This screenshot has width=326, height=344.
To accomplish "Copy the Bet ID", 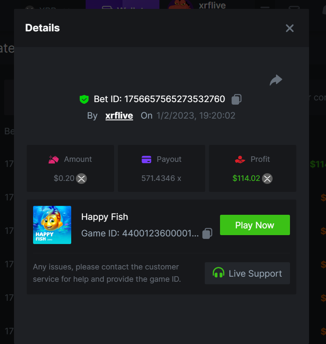I will pos(237,99).
